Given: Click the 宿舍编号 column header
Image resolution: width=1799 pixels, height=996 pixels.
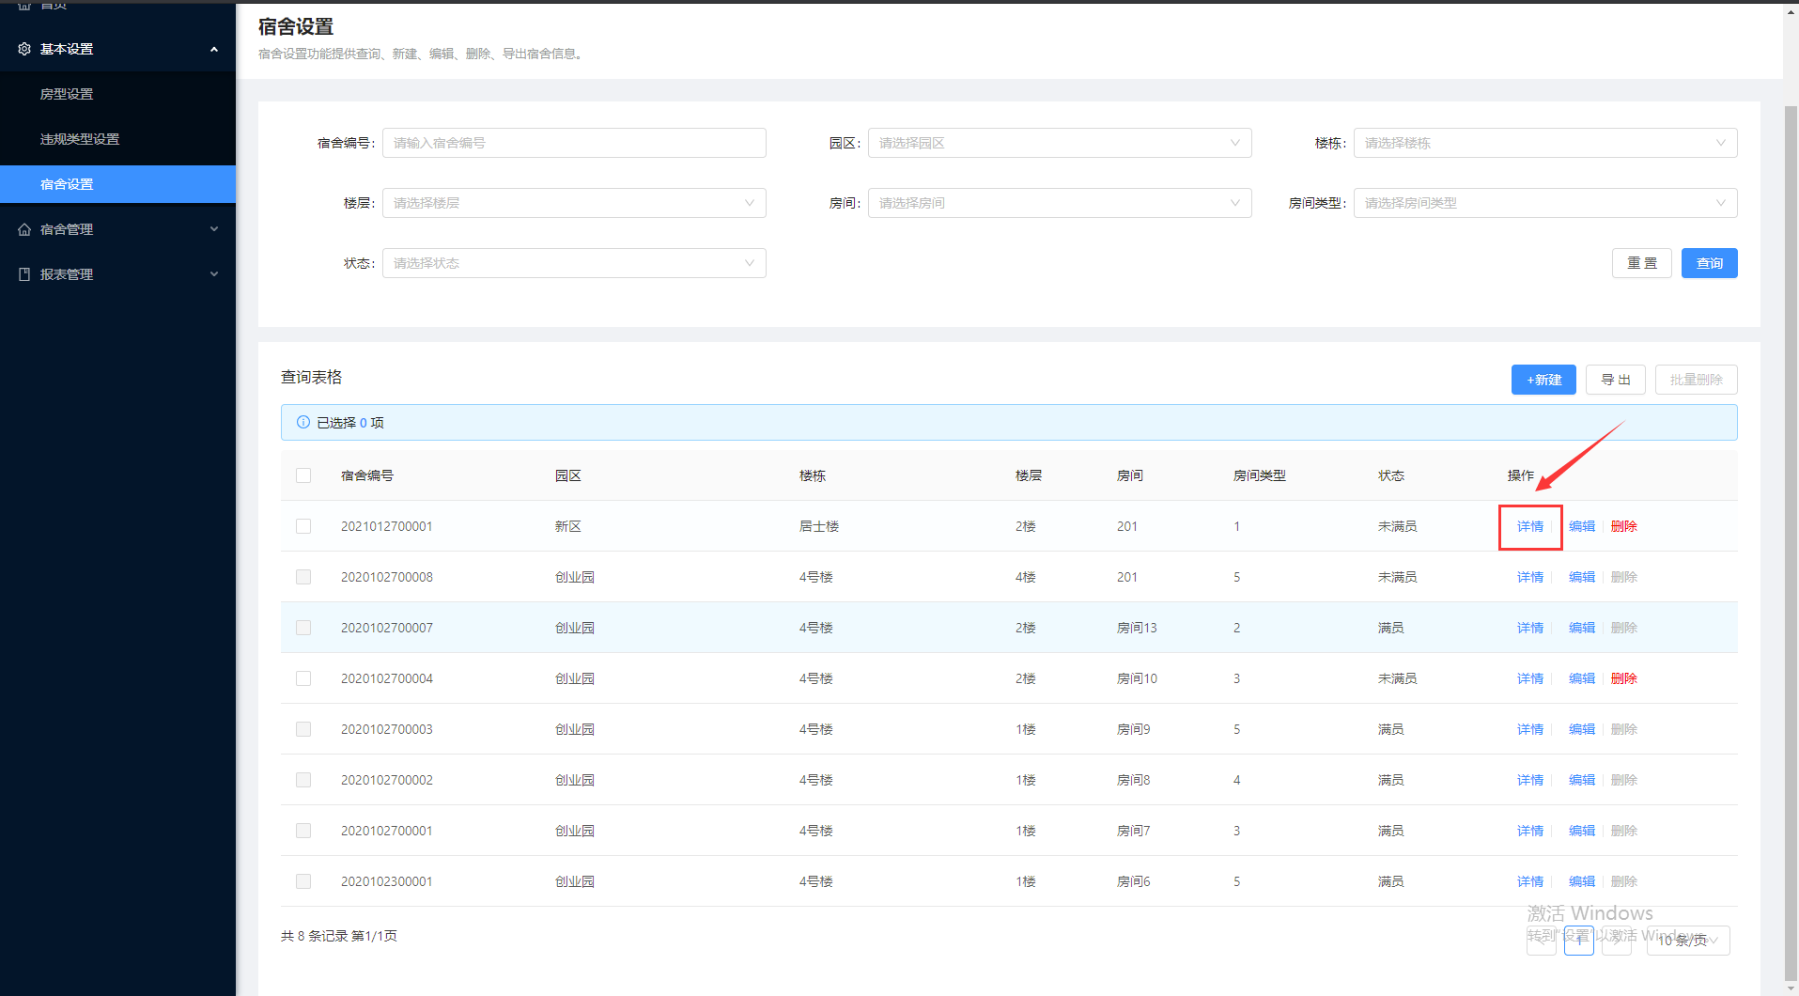Looking at the screenshot, I should point(367,475).
